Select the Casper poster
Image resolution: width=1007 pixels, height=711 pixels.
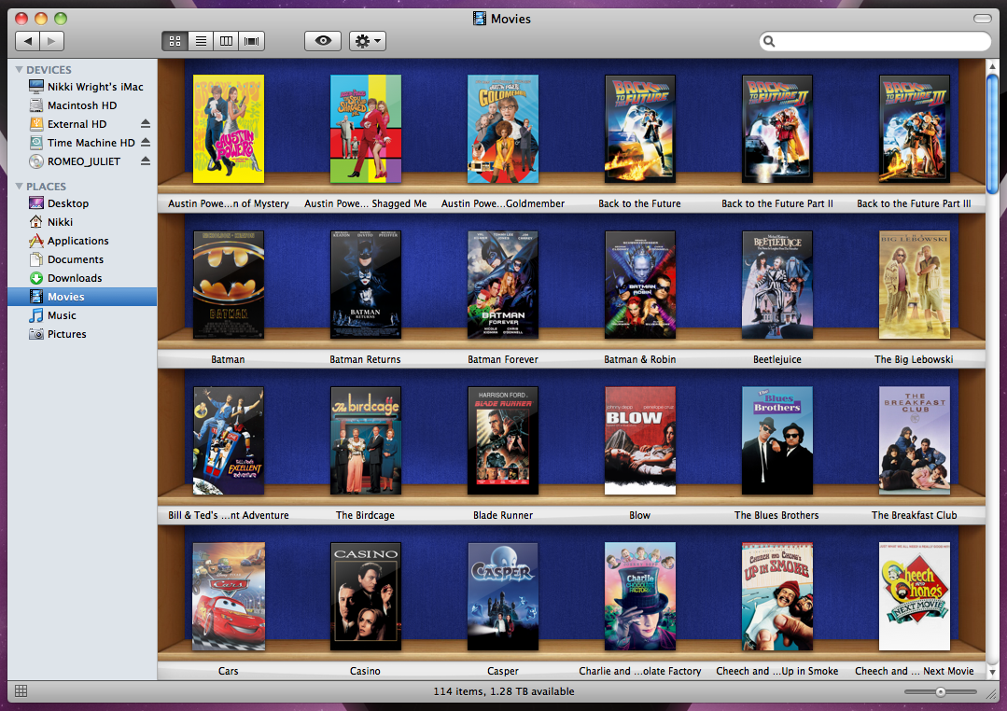tap(503, 596)
